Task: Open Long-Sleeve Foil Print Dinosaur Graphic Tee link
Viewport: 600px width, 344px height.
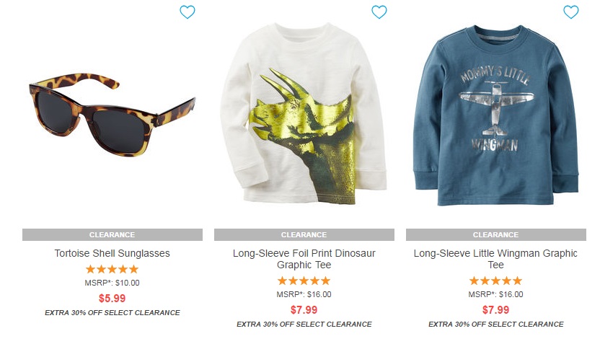Action: pos(304,259)
